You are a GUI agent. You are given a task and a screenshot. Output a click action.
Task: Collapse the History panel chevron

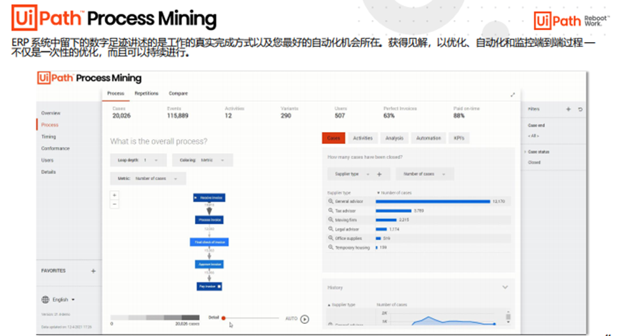(506, 287)
